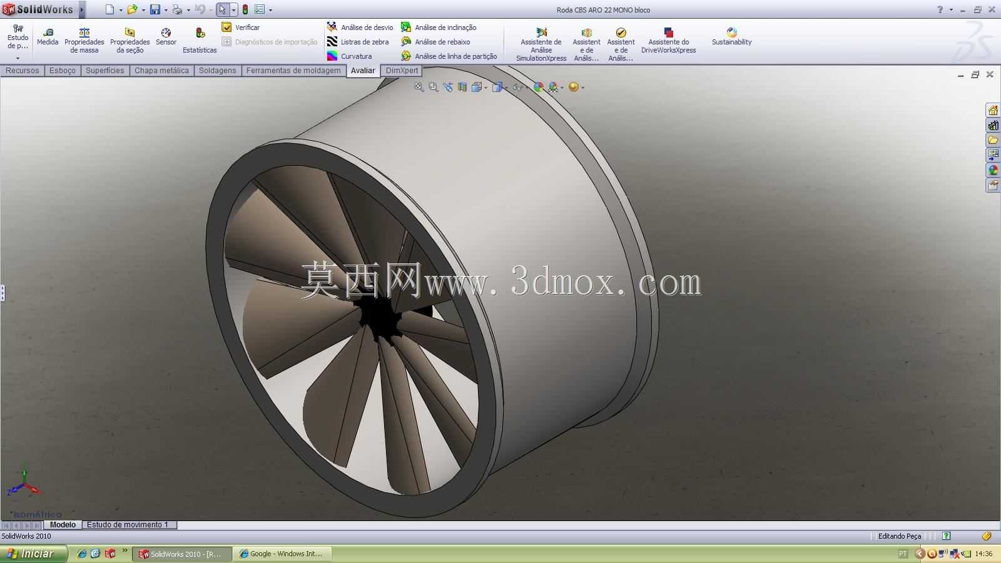Expand the Save dropdown arrow
Screen dimensions: 1001x563
(x=166, y=10)
